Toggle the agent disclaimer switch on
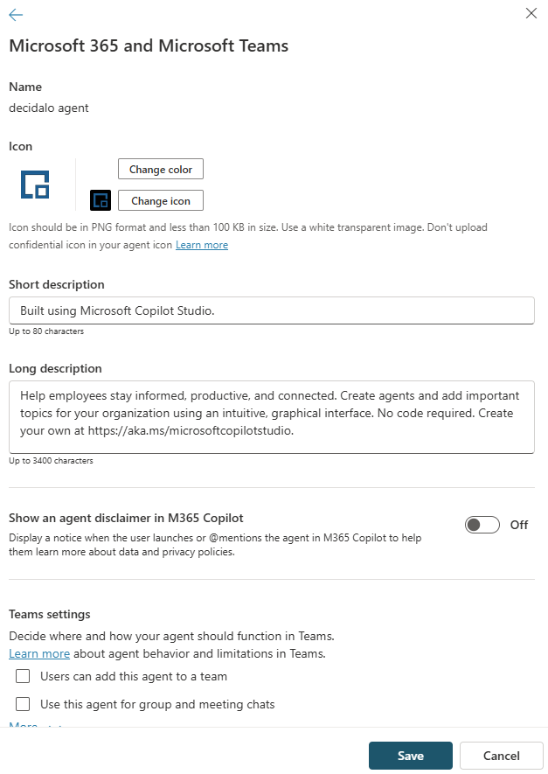The height and width of the screenshot is (774, 548). coord(482,525)
